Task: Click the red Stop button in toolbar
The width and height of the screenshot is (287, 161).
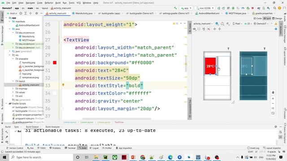Action: pos(252,8)
